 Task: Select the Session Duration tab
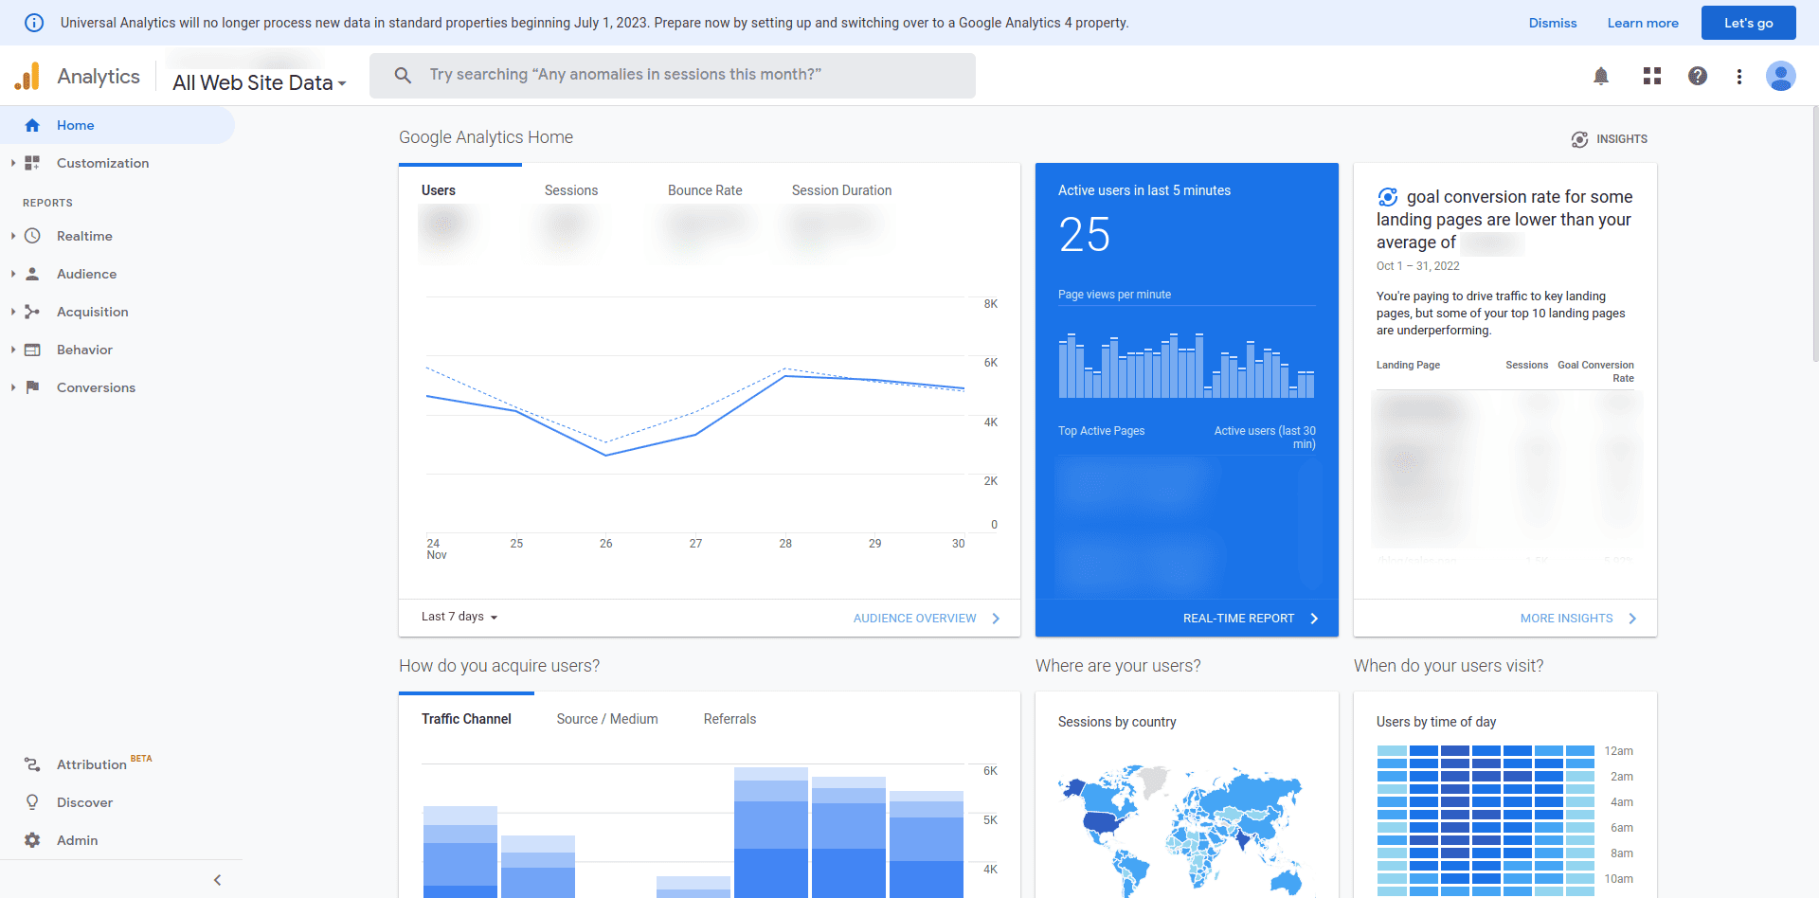(x=842, y=190)
